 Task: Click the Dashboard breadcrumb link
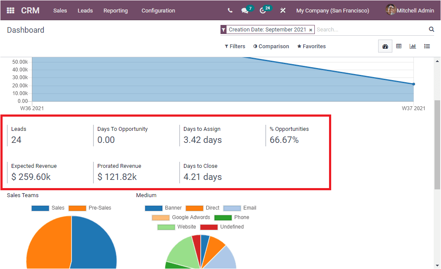point(25,30)
